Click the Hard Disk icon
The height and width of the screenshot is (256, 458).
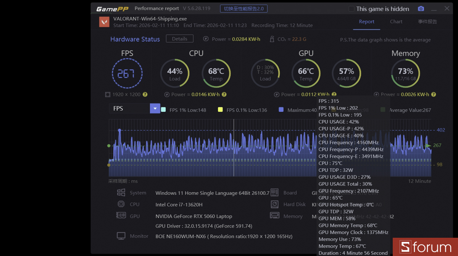274,204
